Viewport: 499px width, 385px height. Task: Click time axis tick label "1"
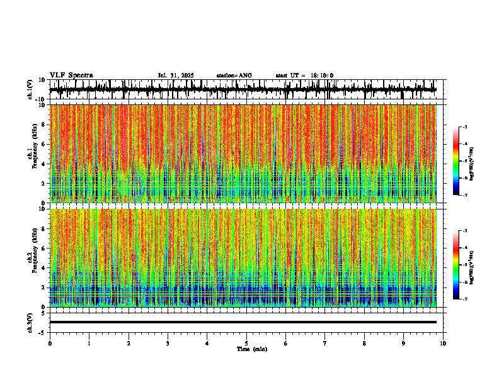(x=89, y=343)
